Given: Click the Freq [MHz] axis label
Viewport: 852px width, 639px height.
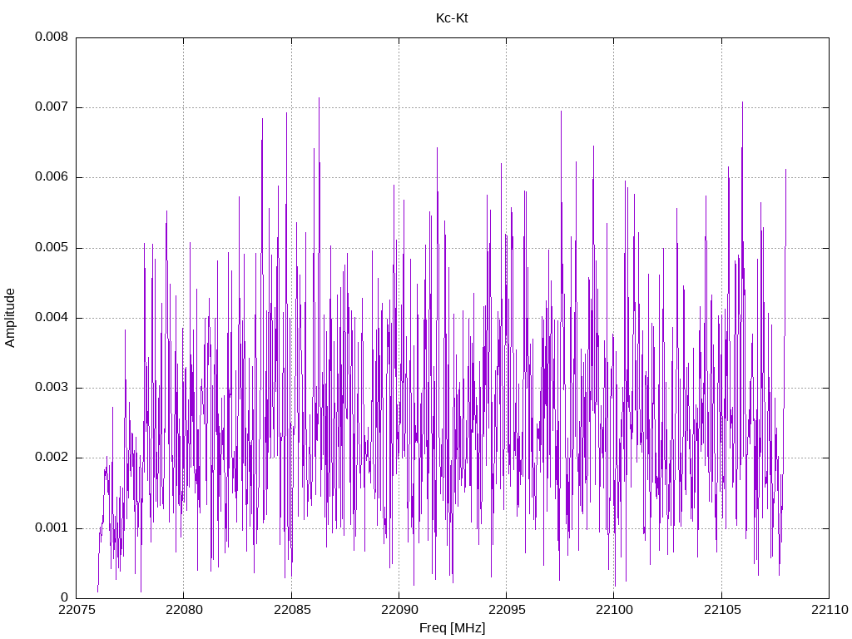Looking at the screenshot, I should click(452, 628).
